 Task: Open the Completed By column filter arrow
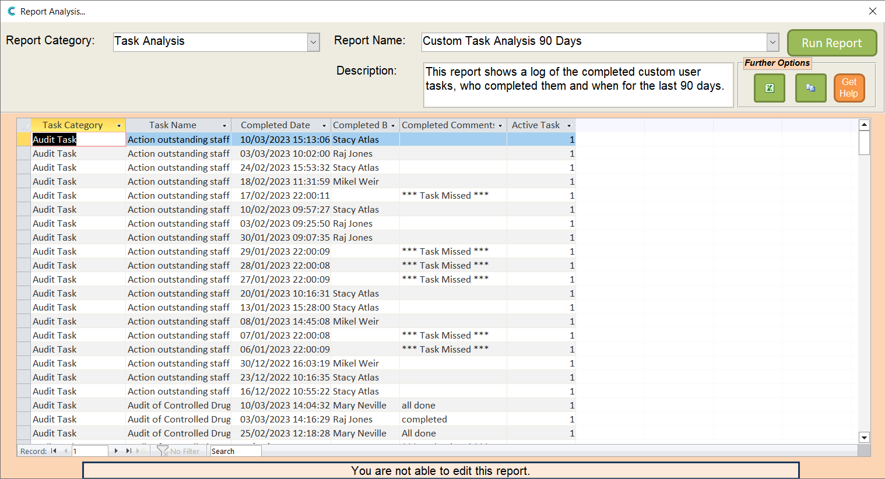(393, 126)
